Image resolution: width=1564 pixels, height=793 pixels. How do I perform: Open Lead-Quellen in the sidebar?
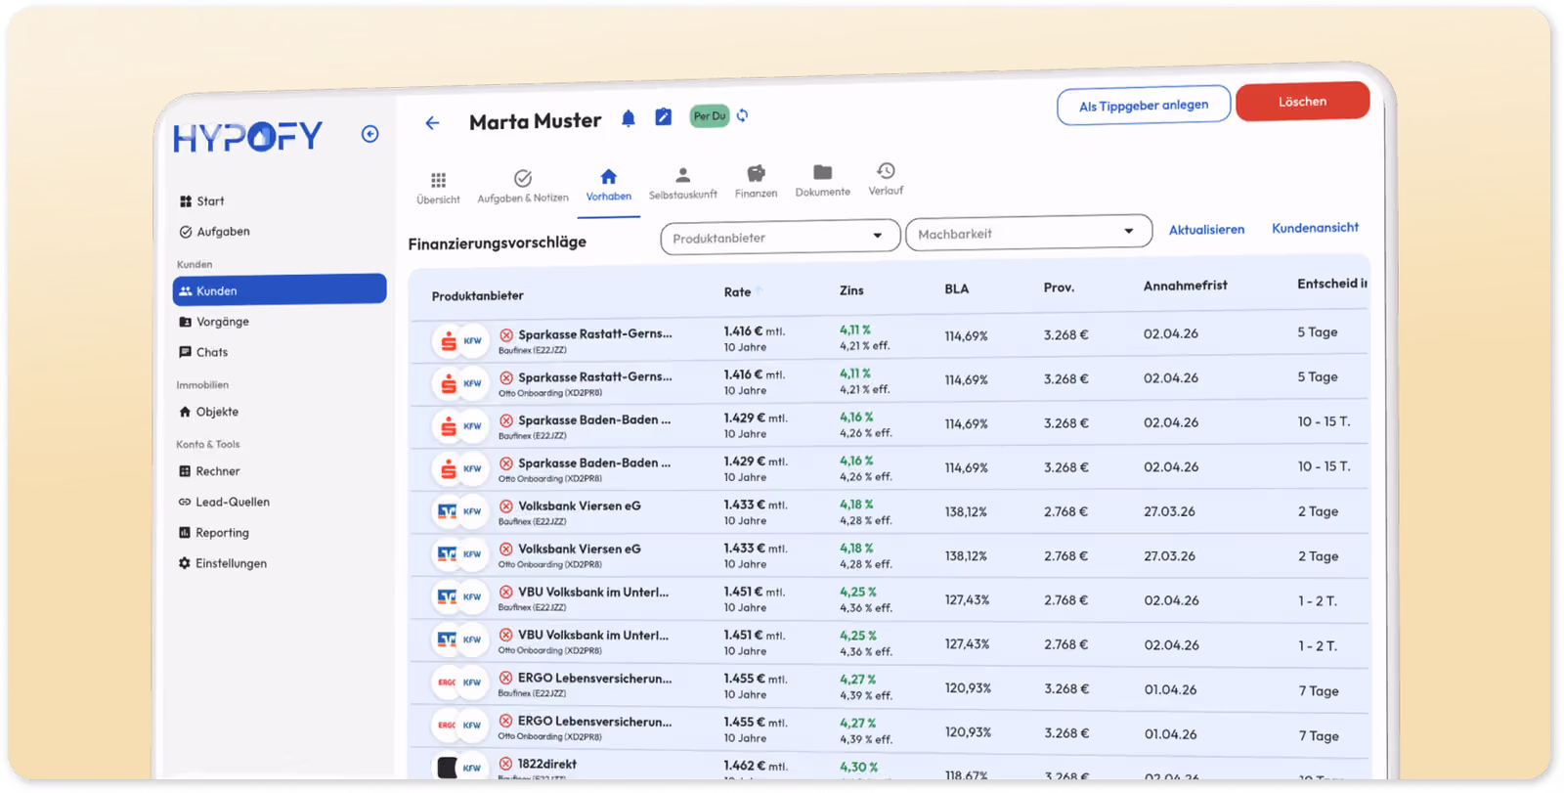(224, 502)
